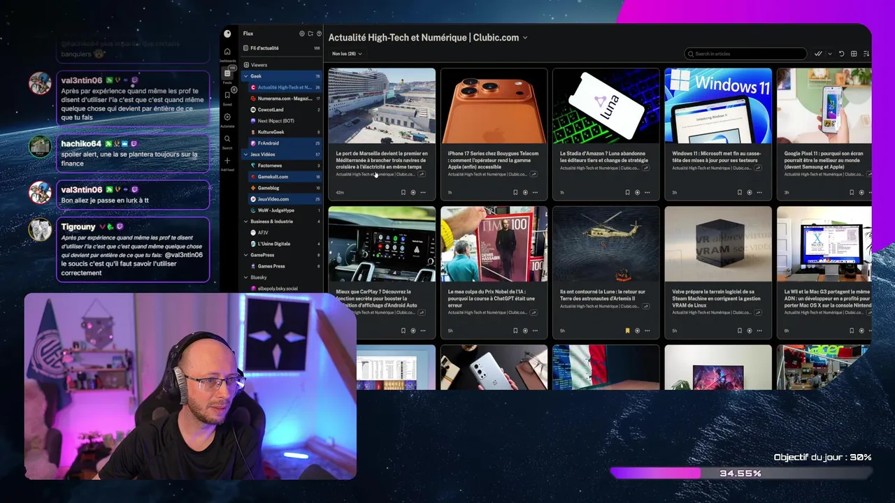Open the orange iPhone article thumbnail
The height and width of the screenshot is (503, 895).
(x=494, y=105)
